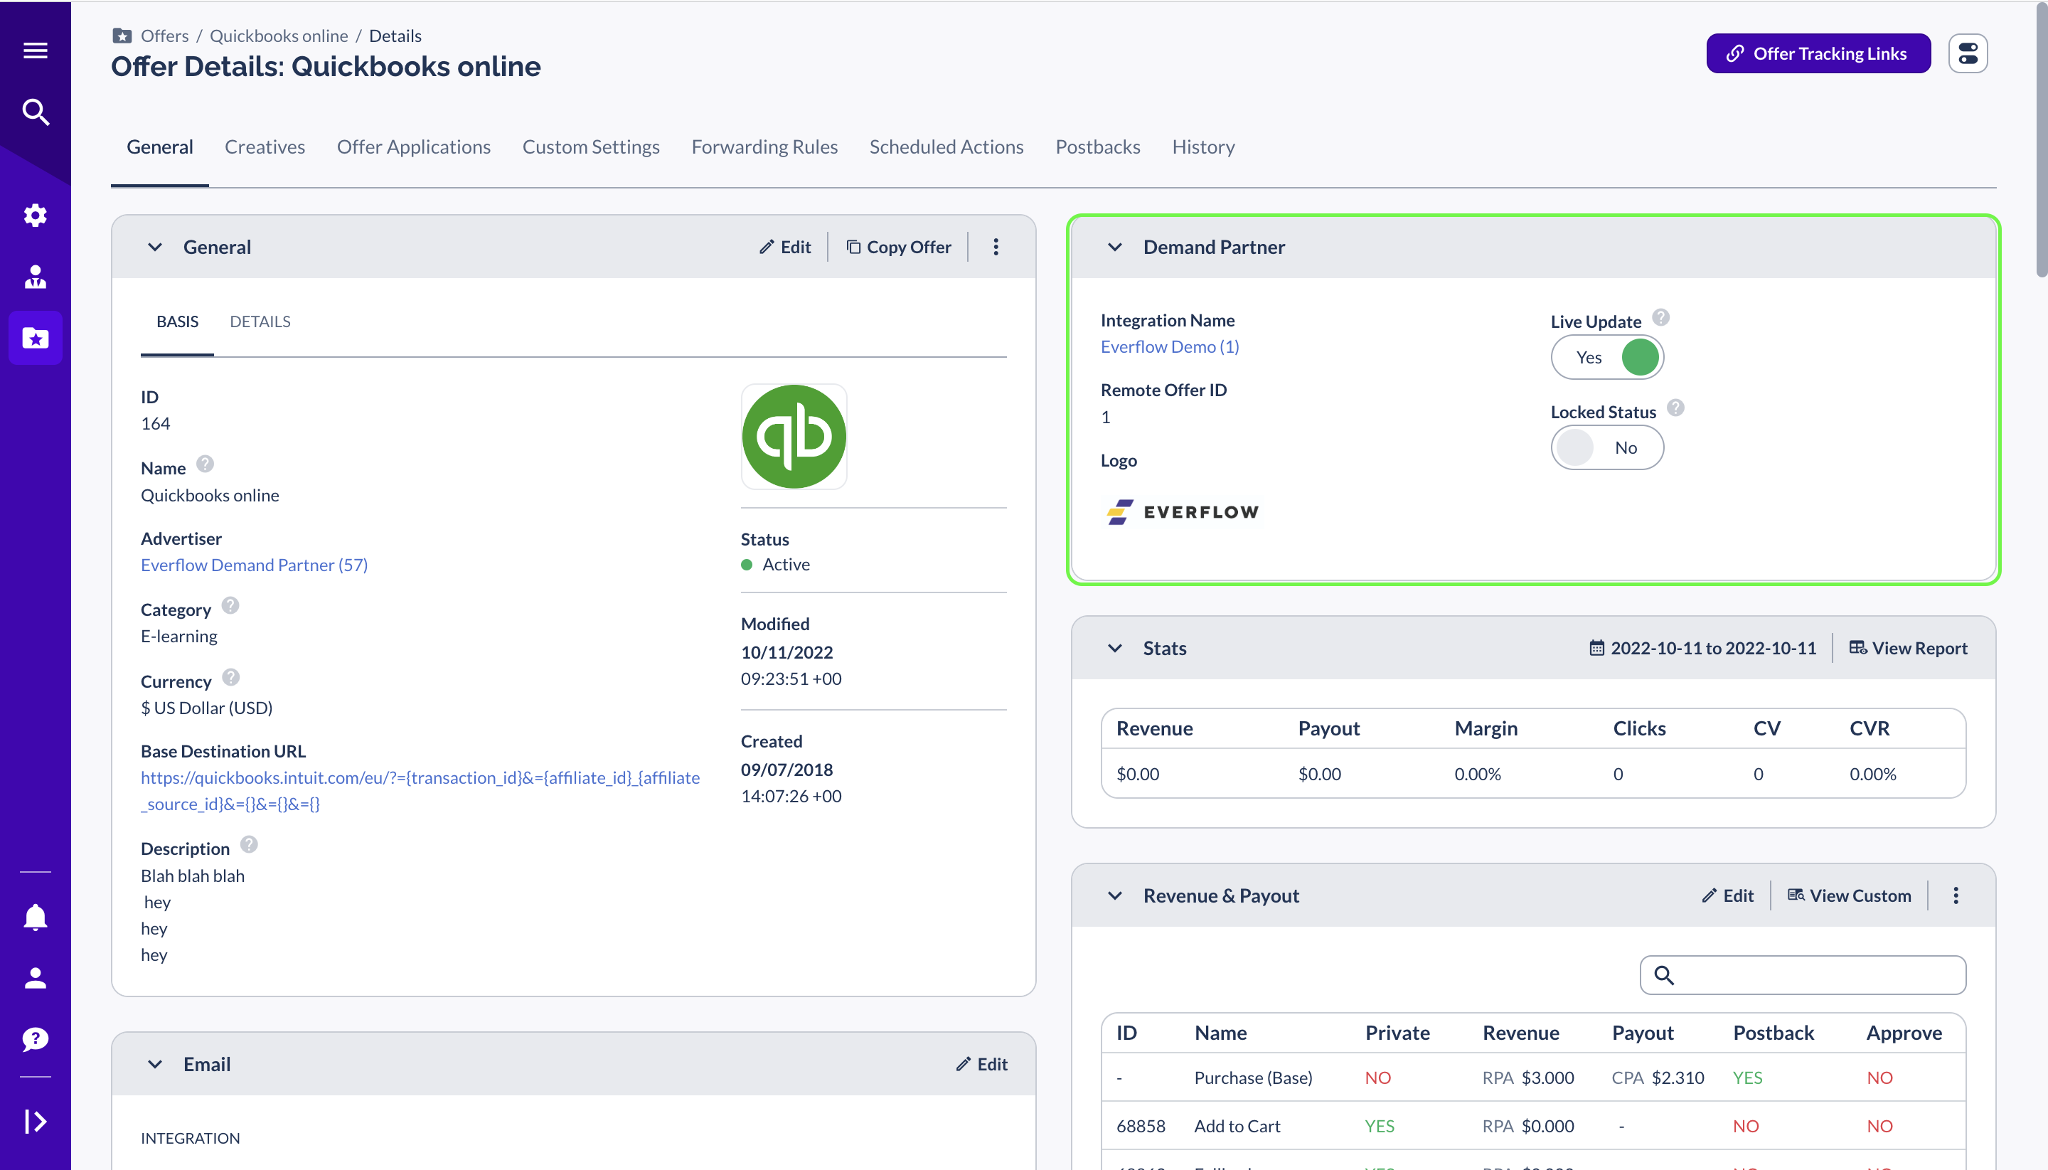This screenshot has height=1170, width=2048.
Task: Open the user account icon in sidebar
Action: [x=36, y=978]
